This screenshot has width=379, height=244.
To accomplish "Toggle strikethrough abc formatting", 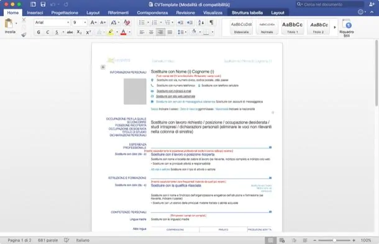I will coord(70,32).
